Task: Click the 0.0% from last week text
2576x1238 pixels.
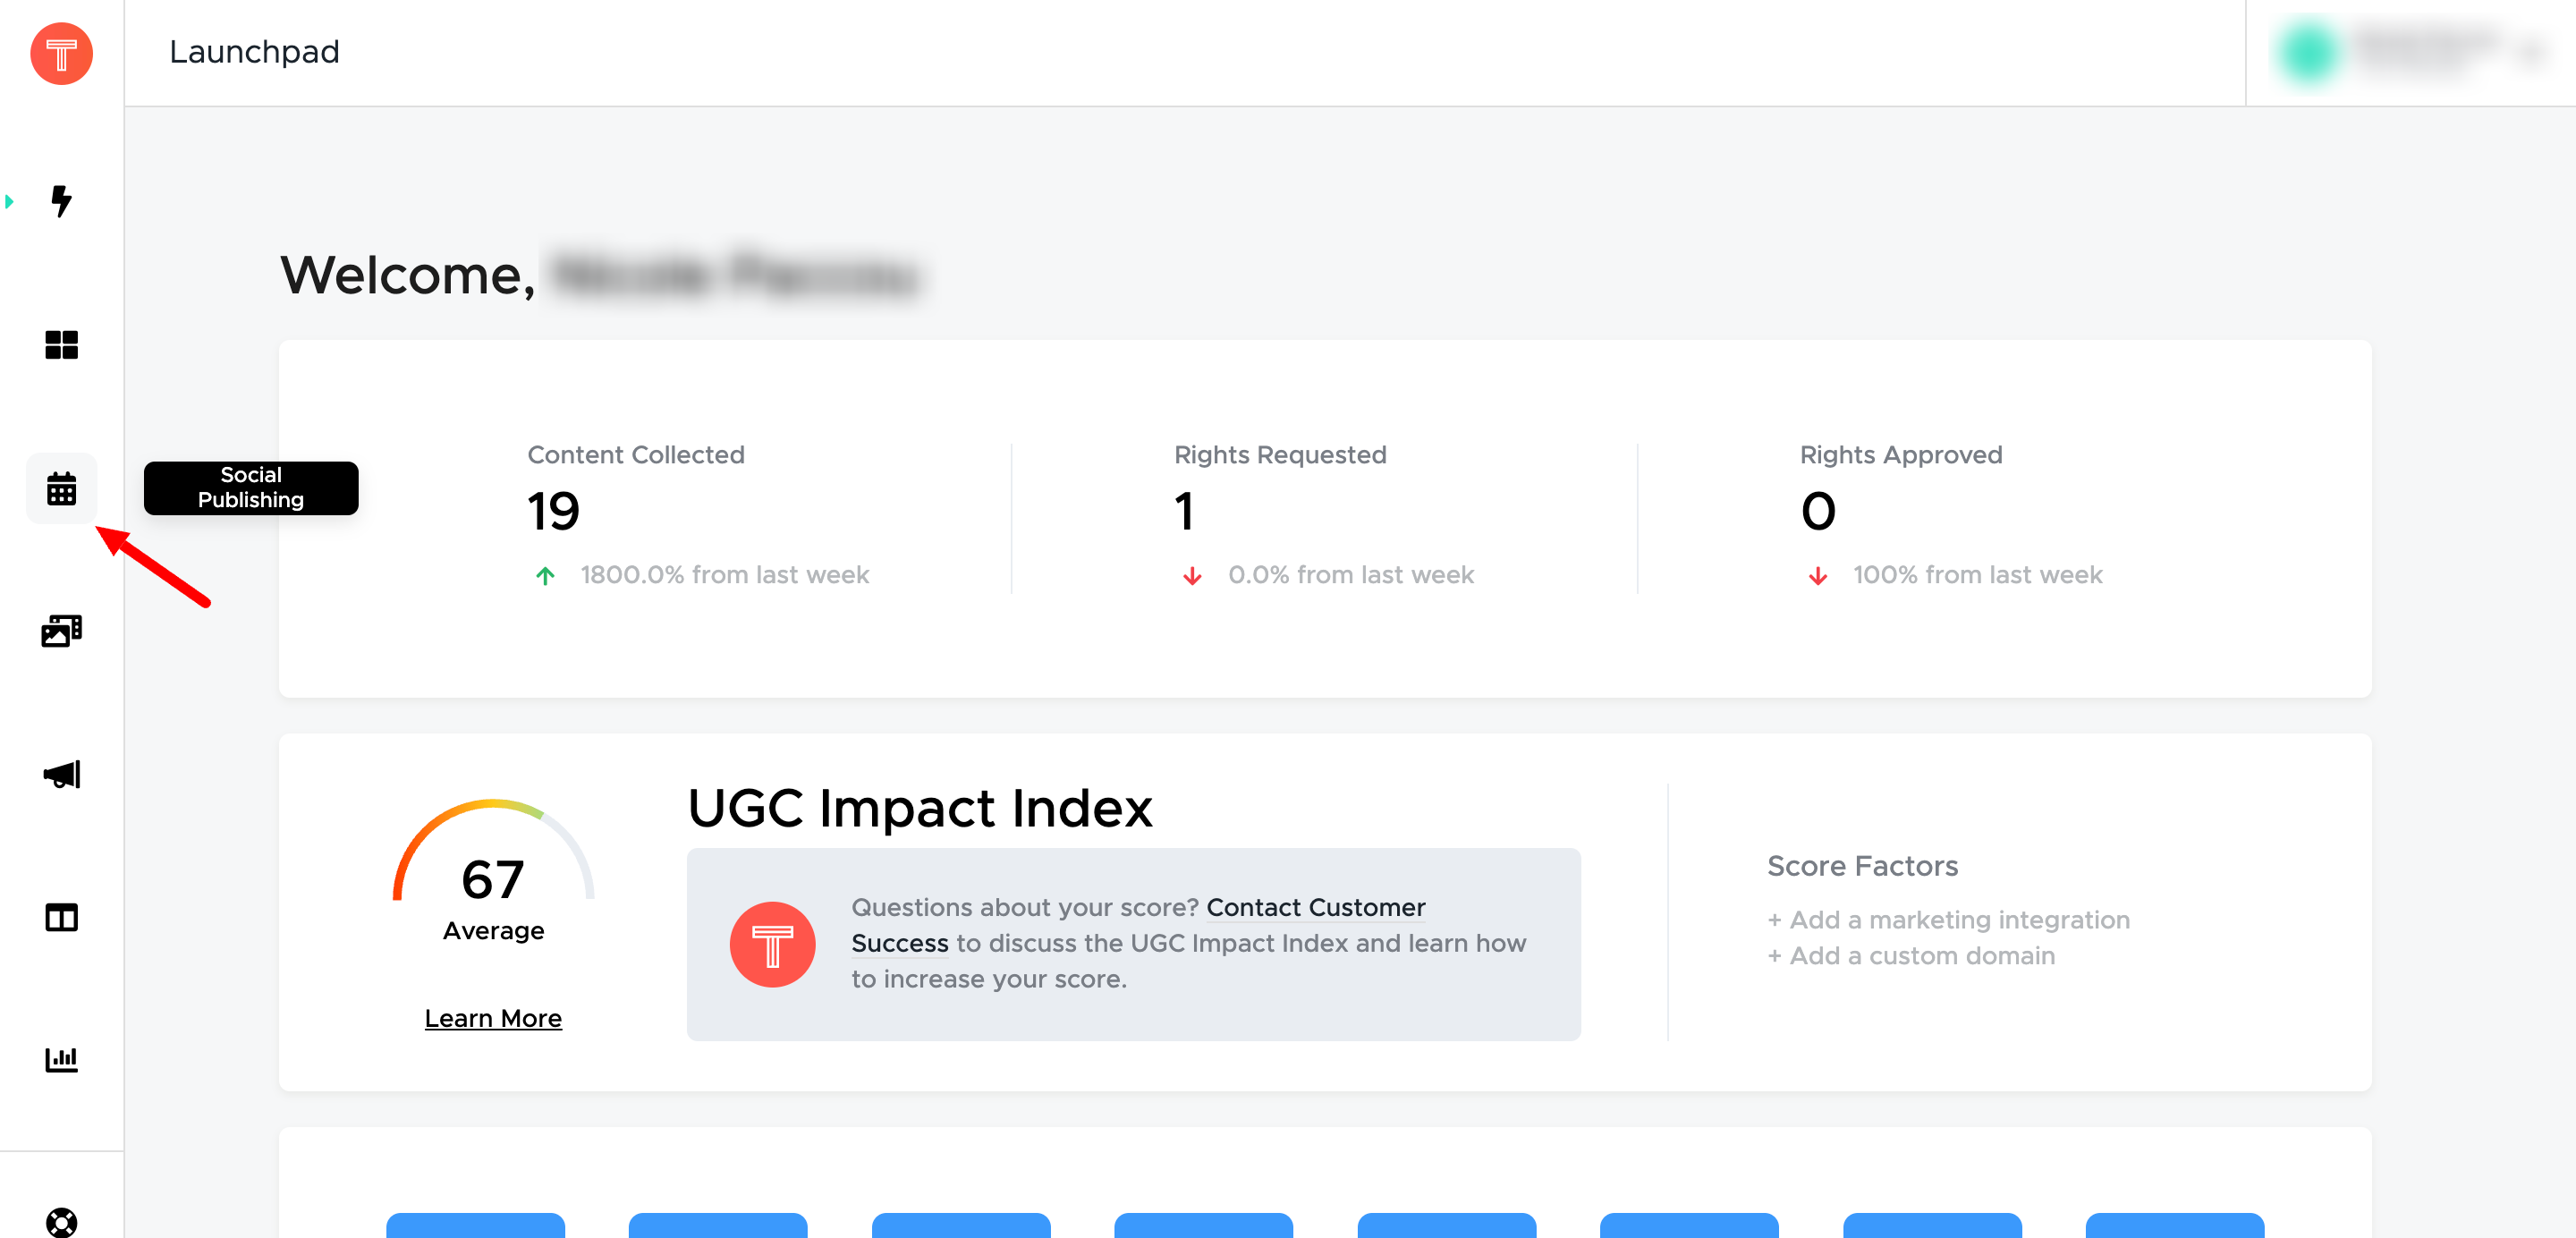Action: tap(1351, 575)
